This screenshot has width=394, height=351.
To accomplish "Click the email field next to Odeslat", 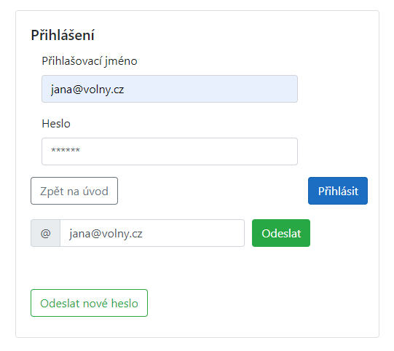I will [152, 233].
